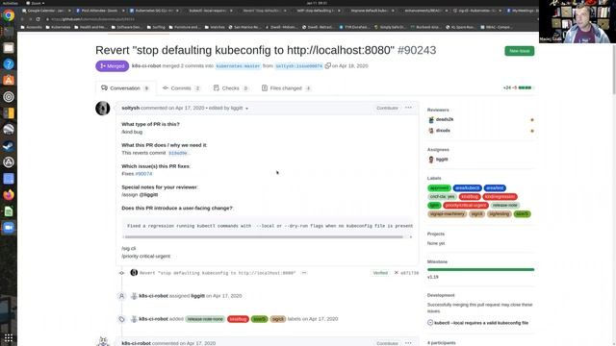Open the dixudx reviewer avatar

tap(431, 131)
